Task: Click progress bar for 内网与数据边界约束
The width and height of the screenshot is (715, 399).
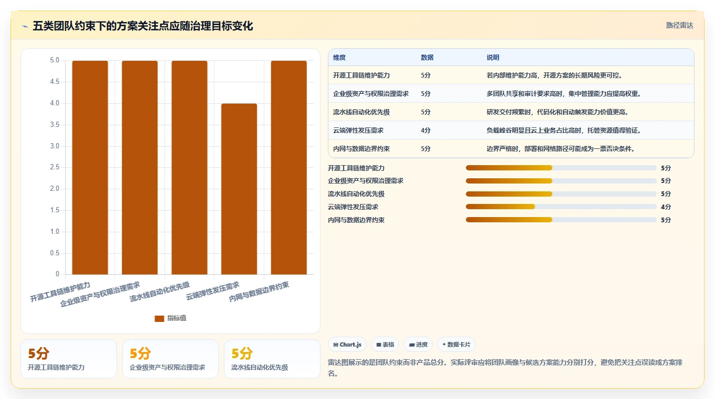Action: tap(561, 220)
